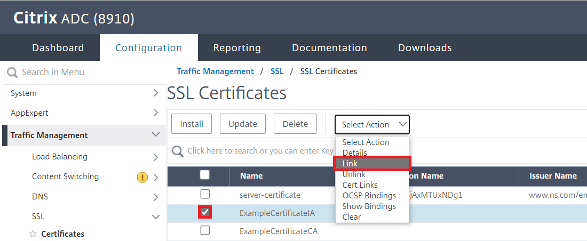587x241 pixels.
Task: Click the certificate search input box
Action: 260,151
